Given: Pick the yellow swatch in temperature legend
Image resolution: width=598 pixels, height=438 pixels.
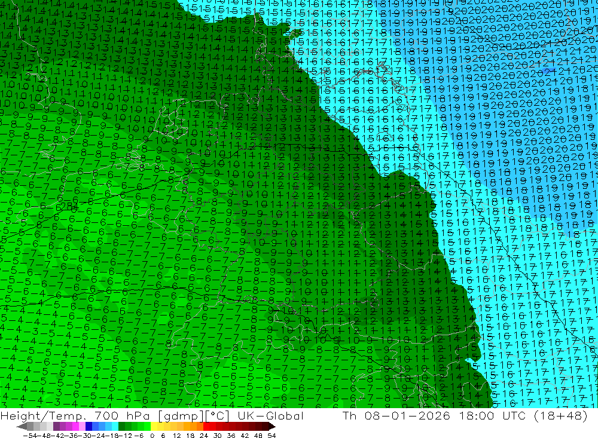Looking at the screenshot, I should [154, 427].
